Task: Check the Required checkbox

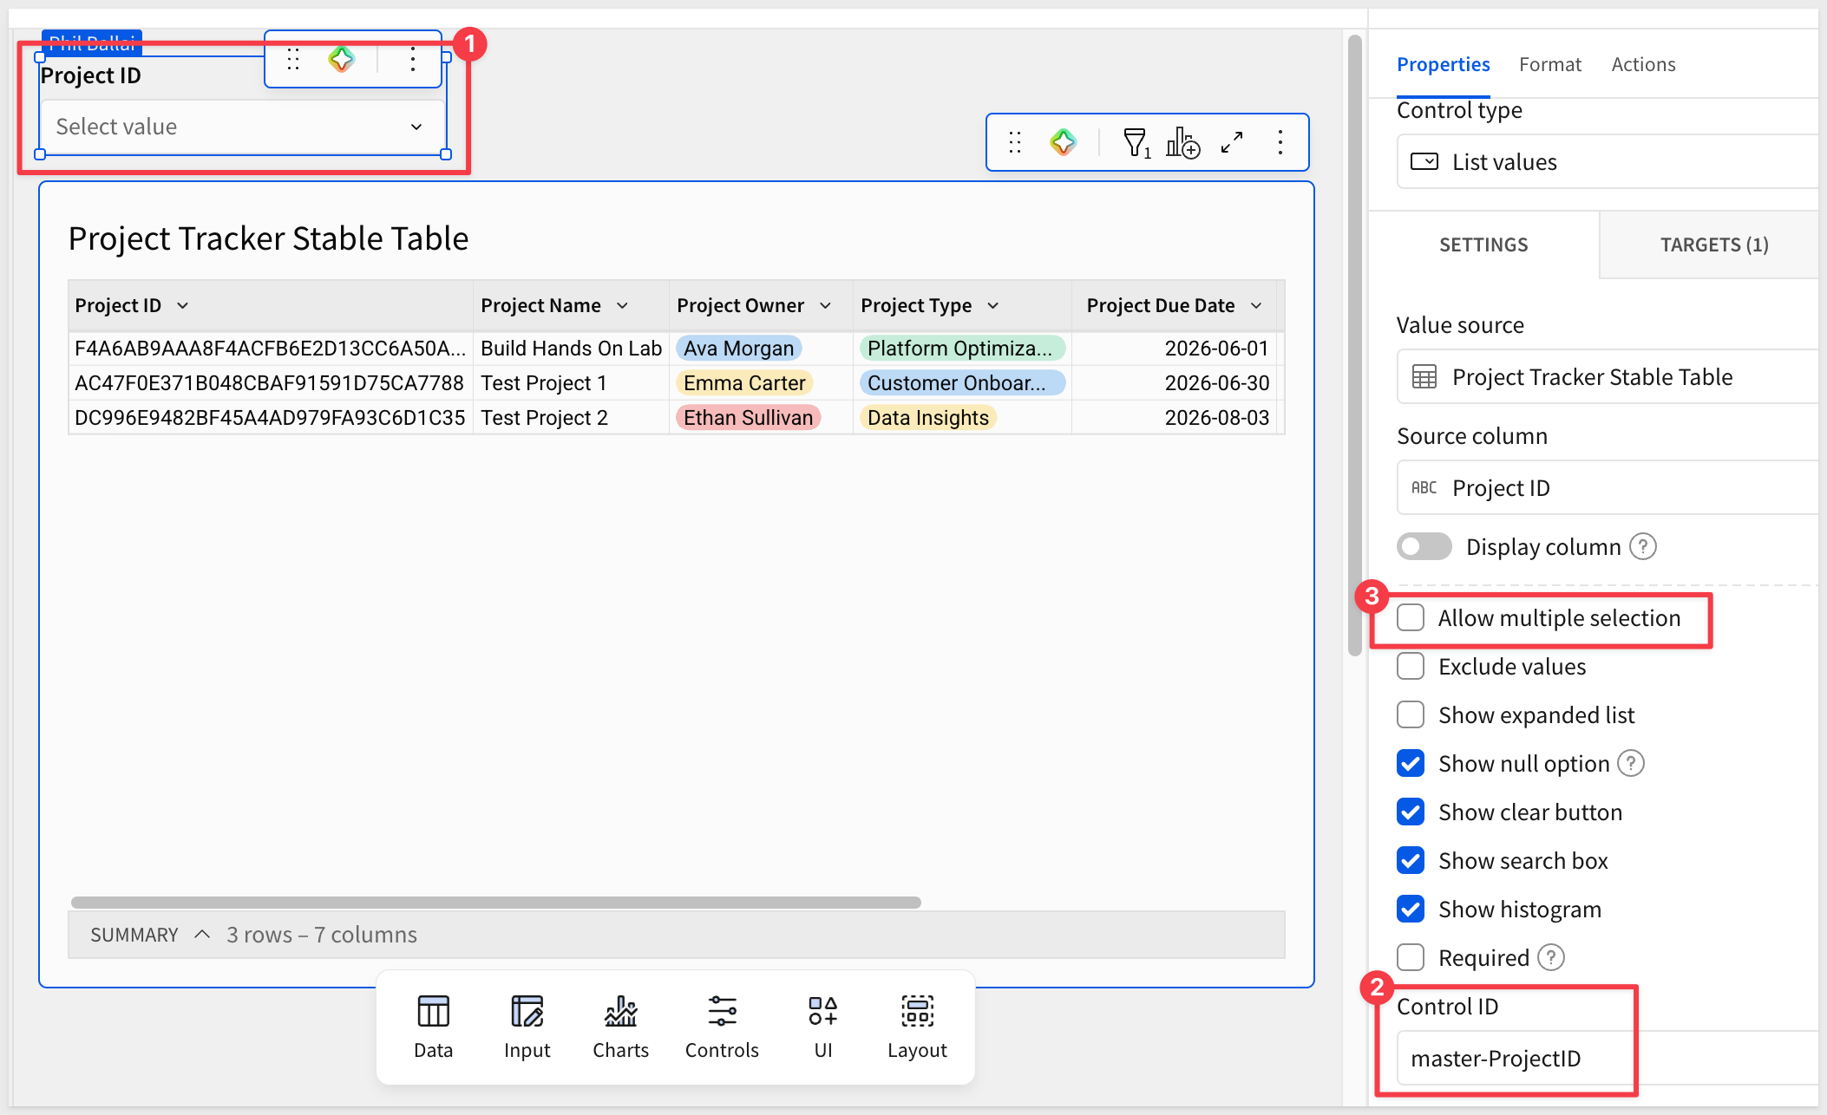Action: pyautogui.click(x=1411, y=958)
